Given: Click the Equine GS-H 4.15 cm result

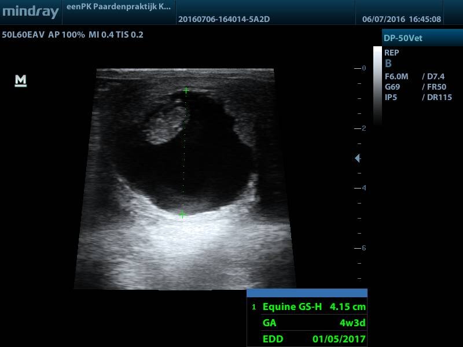Looking at the screenshot, I should (x=314, y=307).
